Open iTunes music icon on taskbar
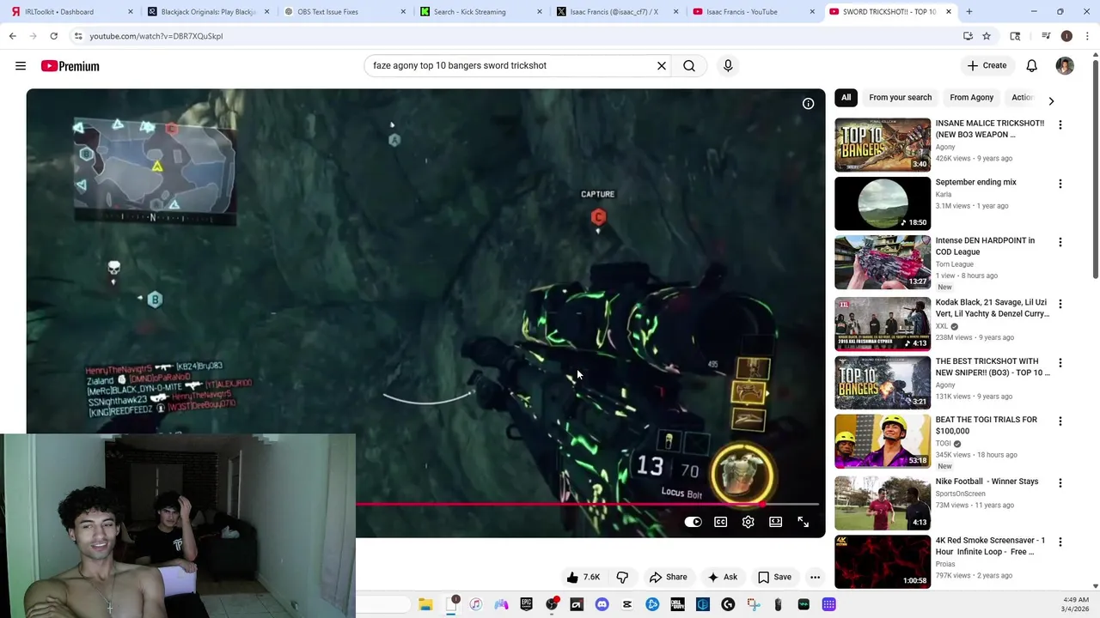The height and width of the screenshot is (618, 1100). coord(475,604)
